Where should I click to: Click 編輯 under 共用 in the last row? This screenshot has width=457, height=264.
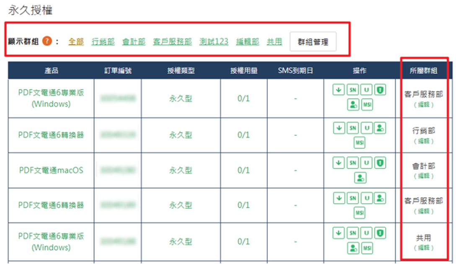coord(424,248)
